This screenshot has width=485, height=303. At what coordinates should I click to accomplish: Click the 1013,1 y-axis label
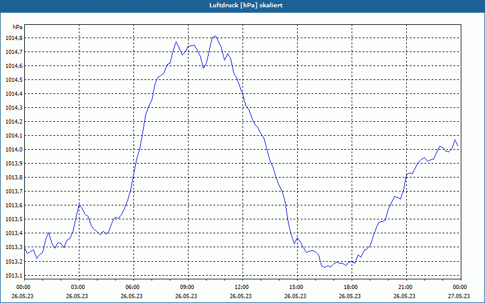click(14, 276)
